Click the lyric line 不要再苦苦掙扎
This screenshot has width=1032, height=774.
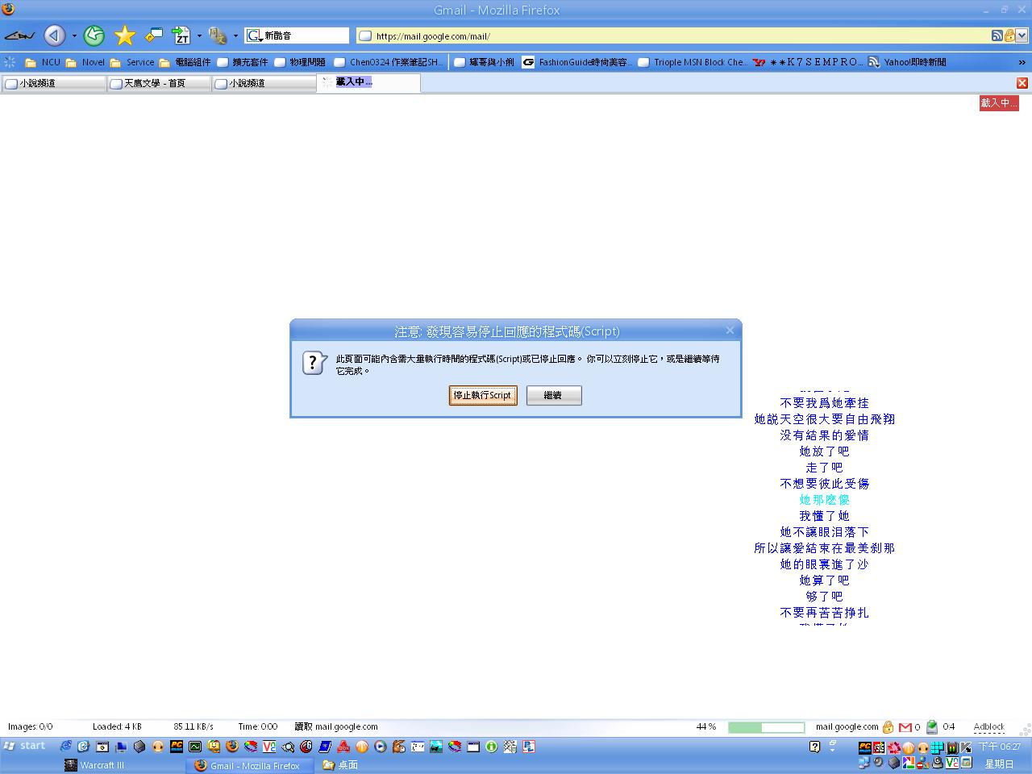[824, 613]
